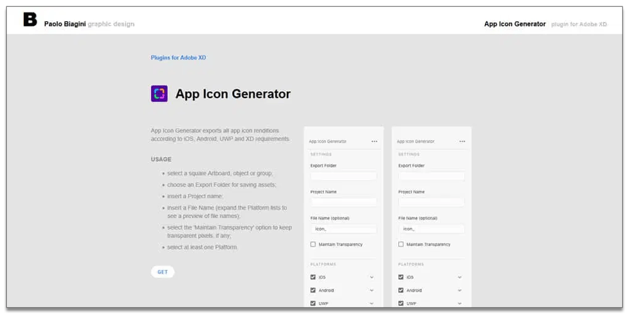The image size is (629, 314).
Task: Click App Icon Generator title in left panel
Action: [x=328, y=141]
